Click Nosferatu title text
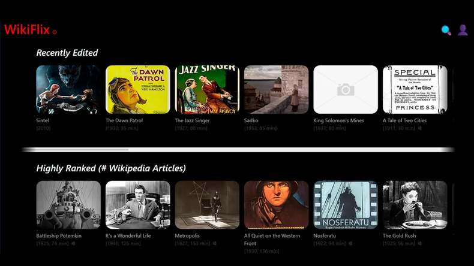 click(325, 236)
